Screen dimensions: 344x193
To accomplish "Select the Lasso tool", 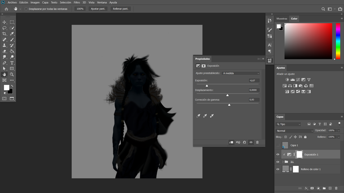I will click(4, 28).
